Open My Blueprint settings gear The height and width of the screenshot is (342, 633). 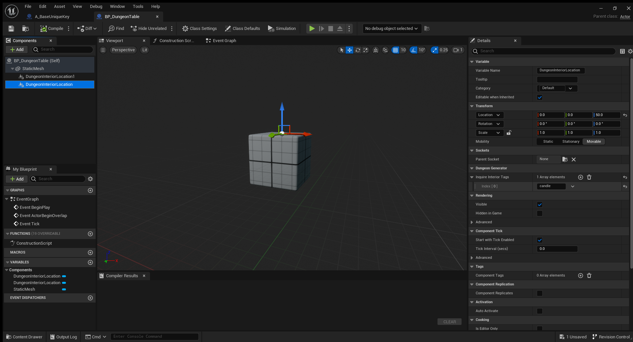pyautogui.click(x=90, y=179)
